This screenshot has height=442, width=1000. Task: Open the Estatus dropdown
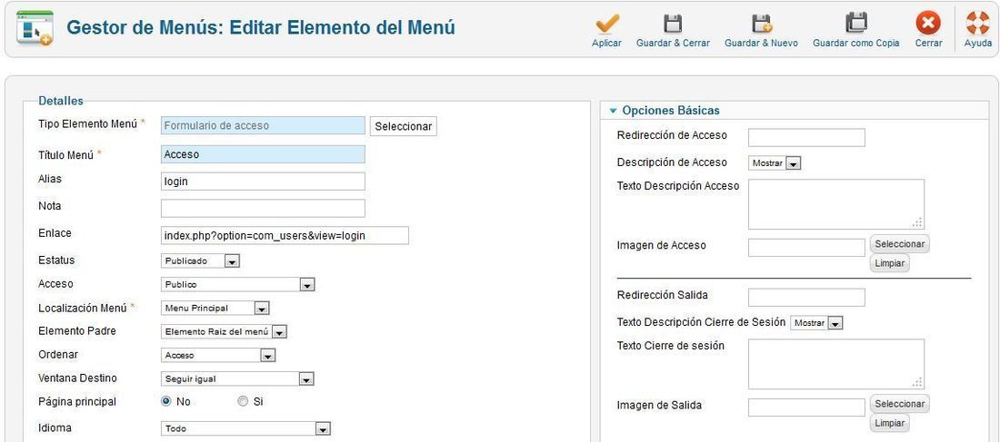[200, 261]
